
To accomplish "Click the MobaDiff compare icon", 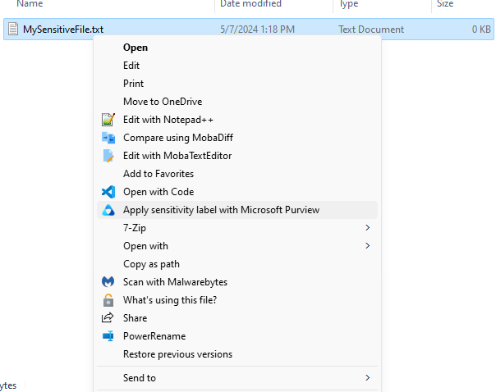I will click(108, 138).
